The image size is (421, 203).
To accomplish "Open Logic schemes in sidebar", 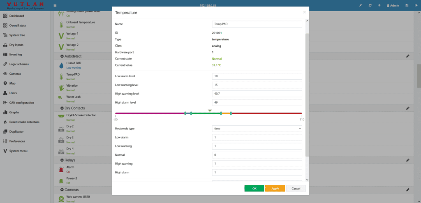I will point(16,64).
